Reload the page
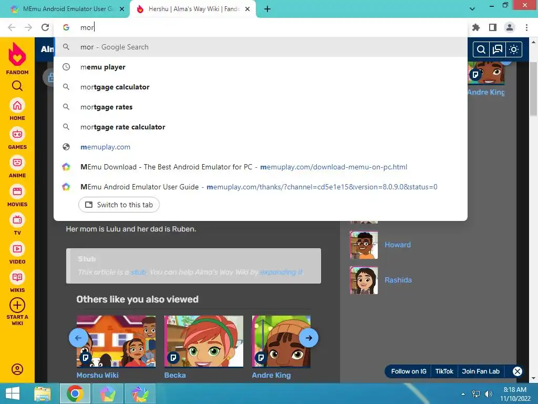This screenshot has width=538, height=404. [45, 27]
